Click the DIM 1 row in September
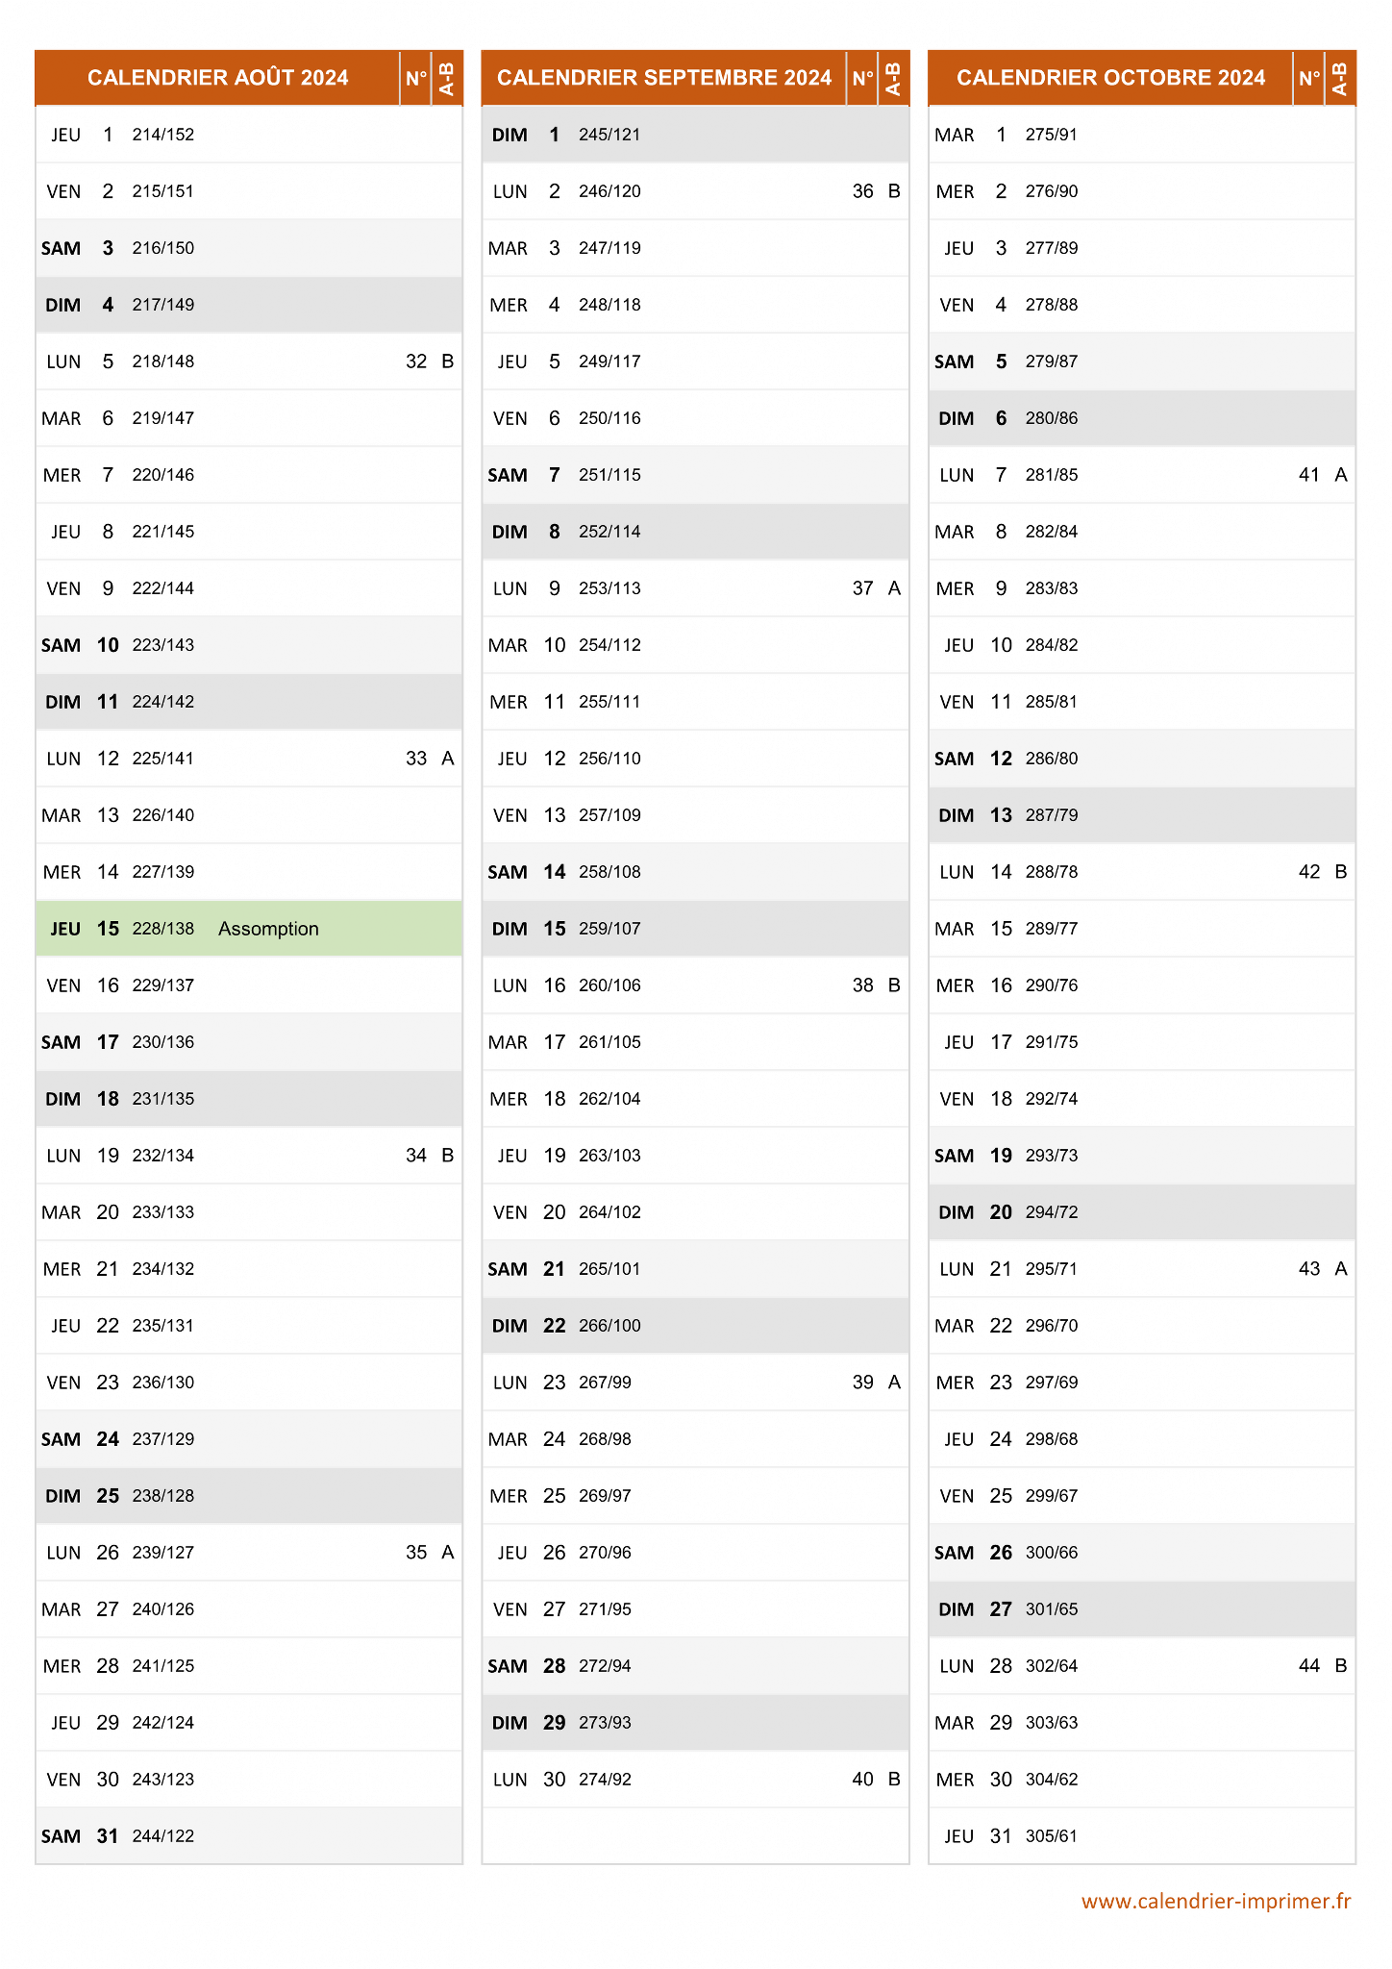 (x=695, y=135)
